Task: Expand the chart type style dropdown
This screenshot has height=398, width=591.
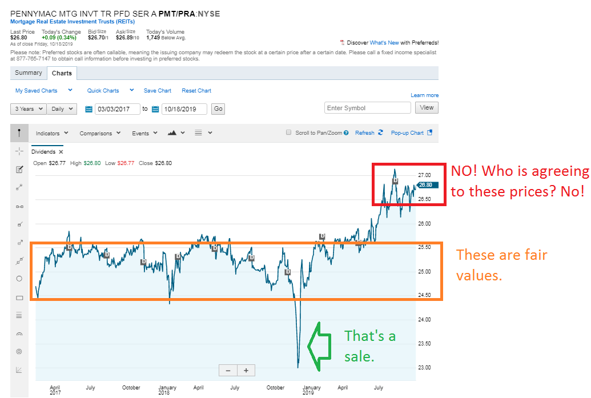Action: tap(176, 133)
